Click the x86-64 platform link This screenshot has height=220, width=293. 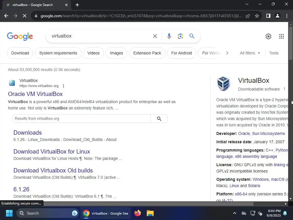(241, 194)
